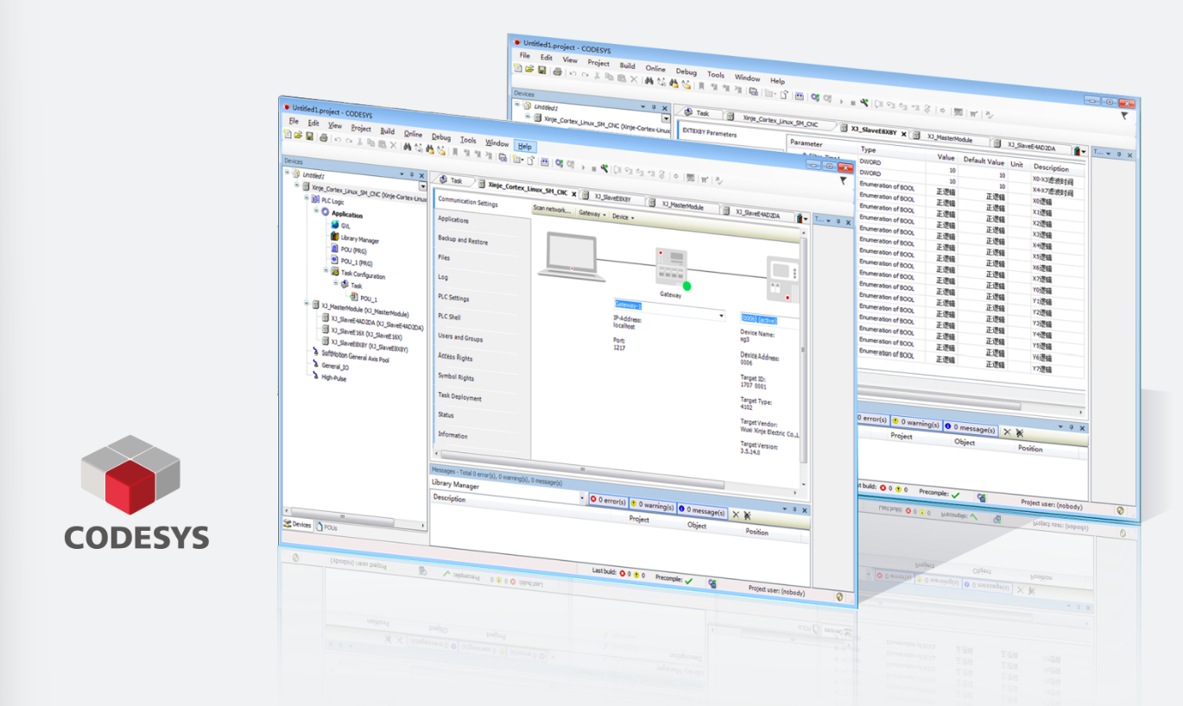Click clear messages X icon in front window
This screenshot has width=1183, height=706.
[x=736, y=514]
